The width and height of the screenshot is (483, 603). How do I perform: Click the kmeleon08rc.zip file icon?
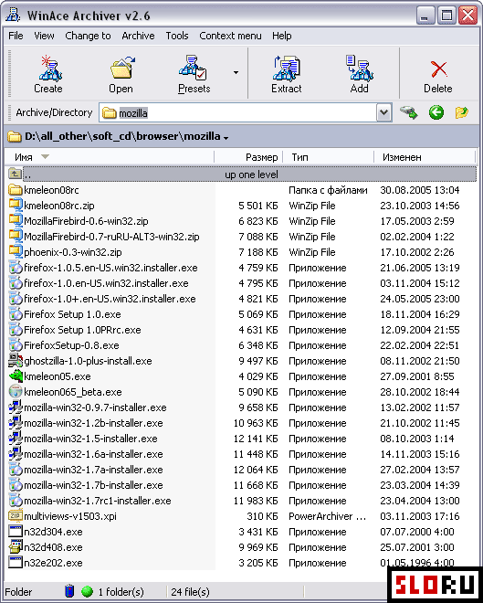pyautogui.click(x=16, y=206)
